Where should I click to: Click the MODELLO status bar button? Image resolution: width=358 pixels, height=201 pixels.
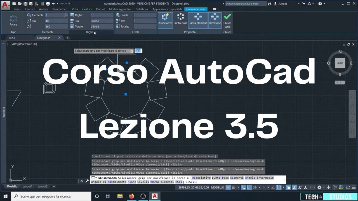click(218, 187)
